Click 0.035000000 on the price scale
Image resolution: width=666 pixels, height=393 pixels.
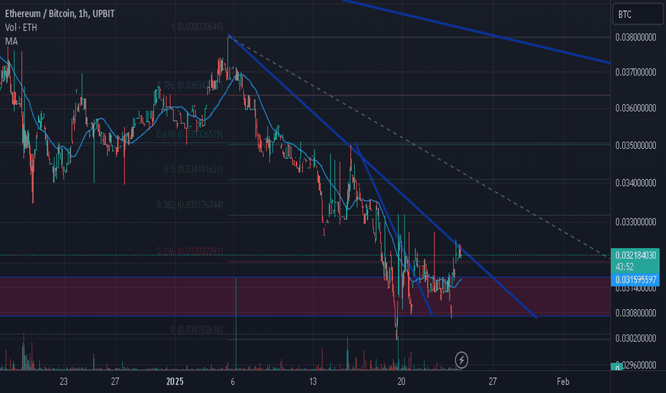pos(635,146)
